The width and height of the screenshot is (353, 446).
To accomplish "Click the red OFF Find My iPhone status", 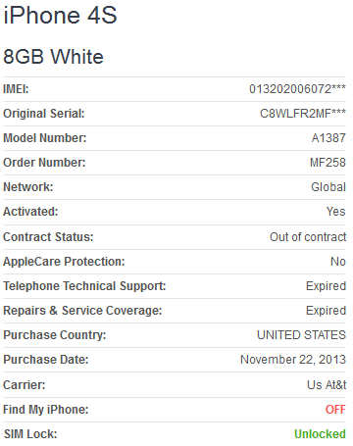I will tap(335, 410).
